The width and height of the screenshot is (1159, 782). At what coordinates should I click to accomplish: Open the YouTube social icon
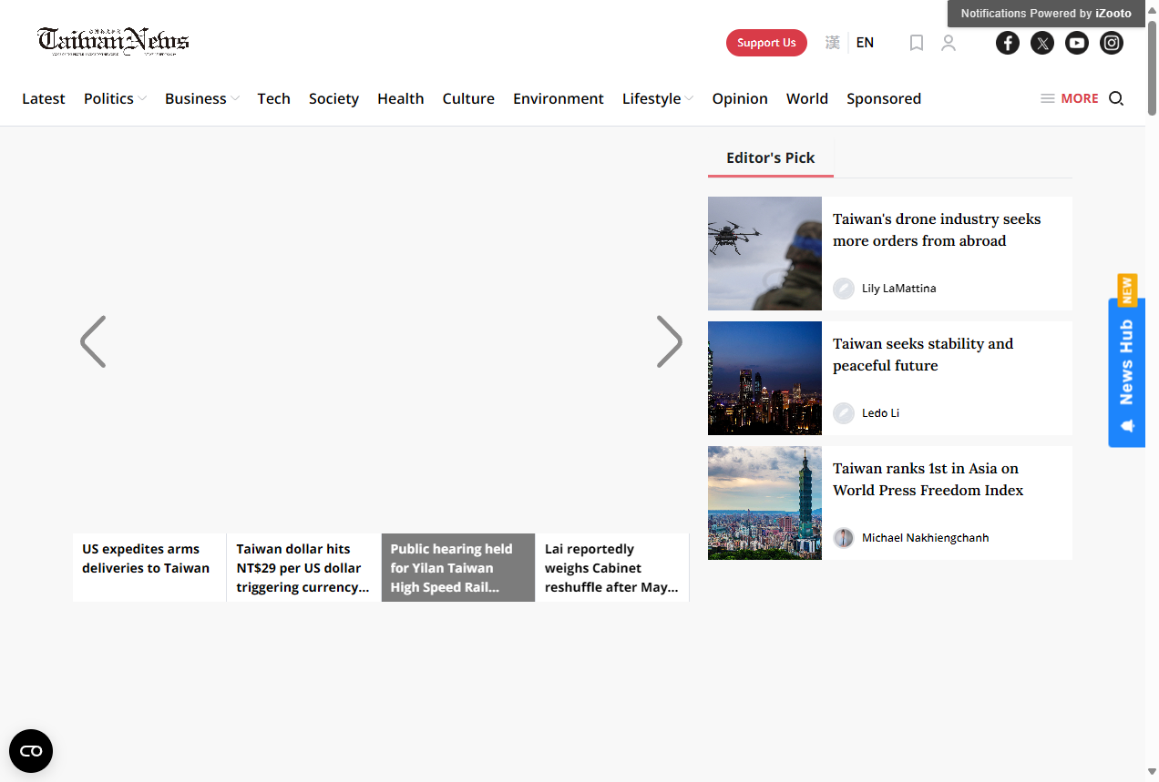tap(1076, 43)
